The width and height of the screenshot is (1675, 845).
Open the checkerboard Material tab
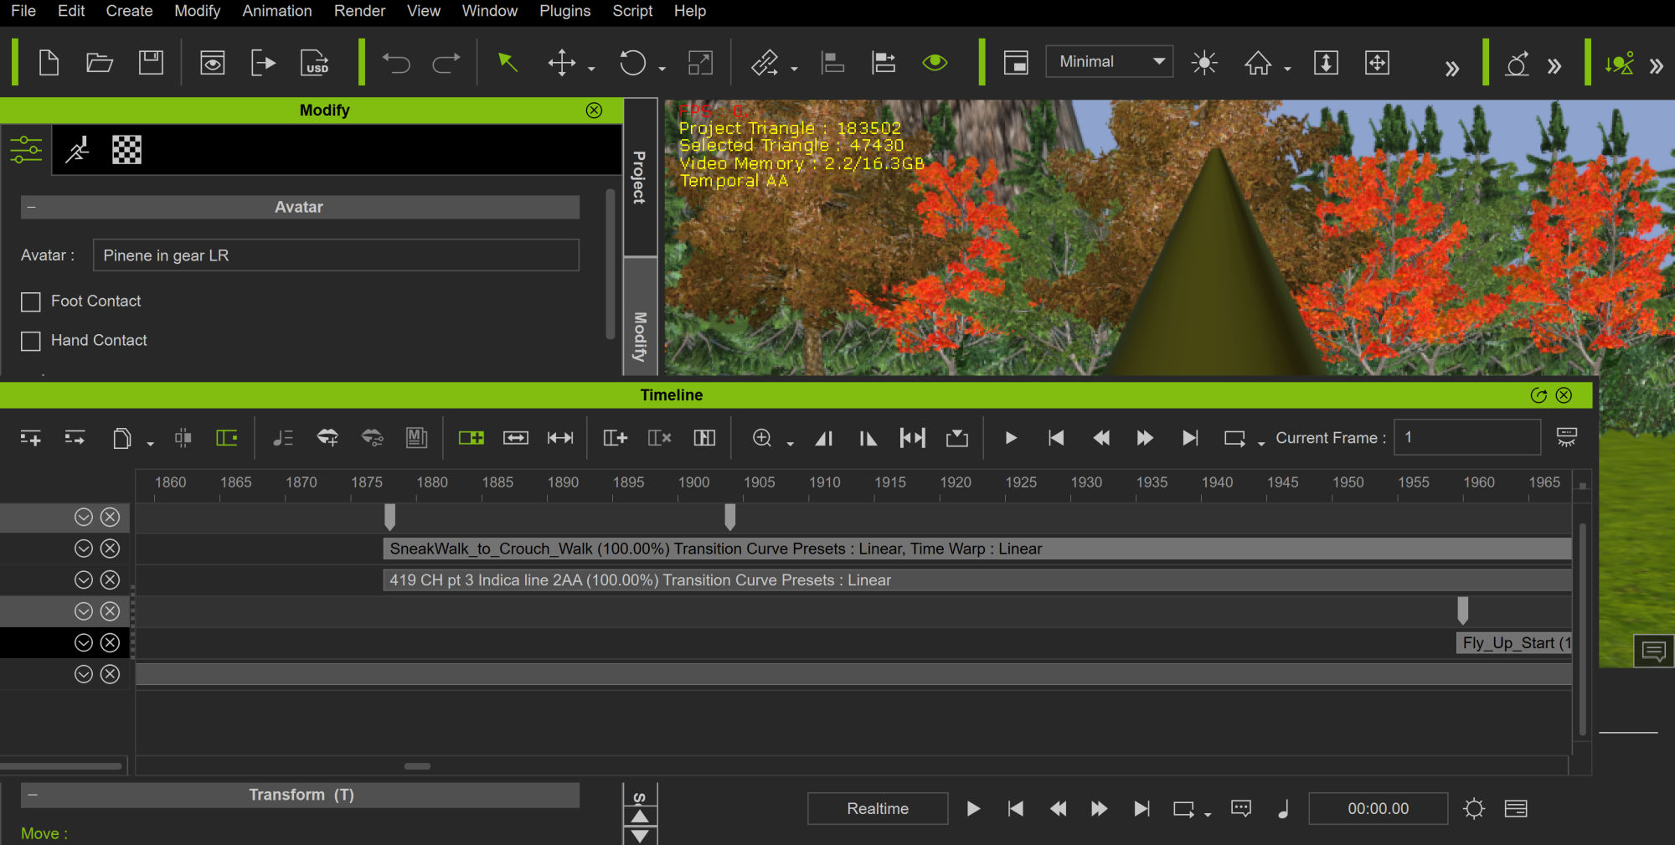tap(126, 150)
